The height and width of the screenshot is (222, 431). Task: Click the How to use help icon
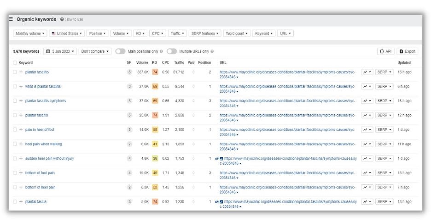pos(62,19)
